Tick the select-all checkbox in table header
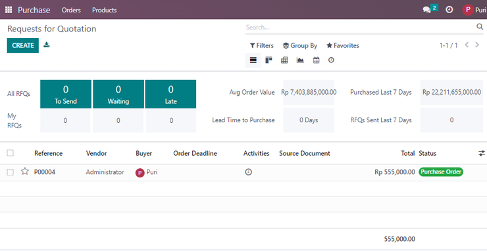The image size is (487, 251). [11, 152]
